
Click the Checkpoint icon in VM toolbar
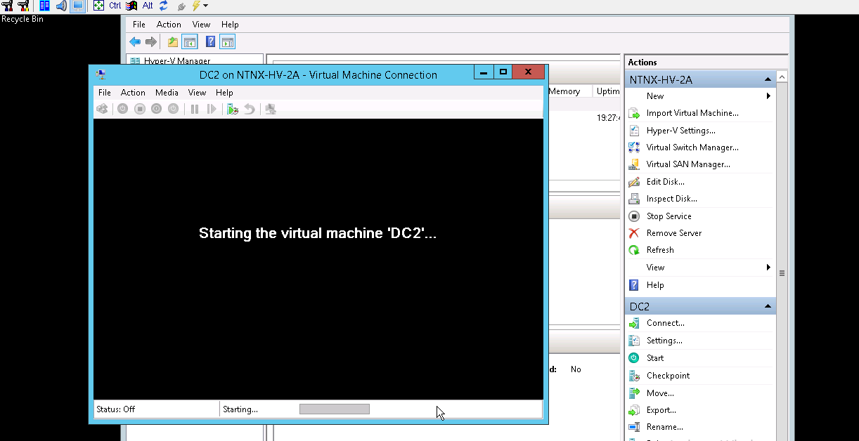click(x=232, y=109)
